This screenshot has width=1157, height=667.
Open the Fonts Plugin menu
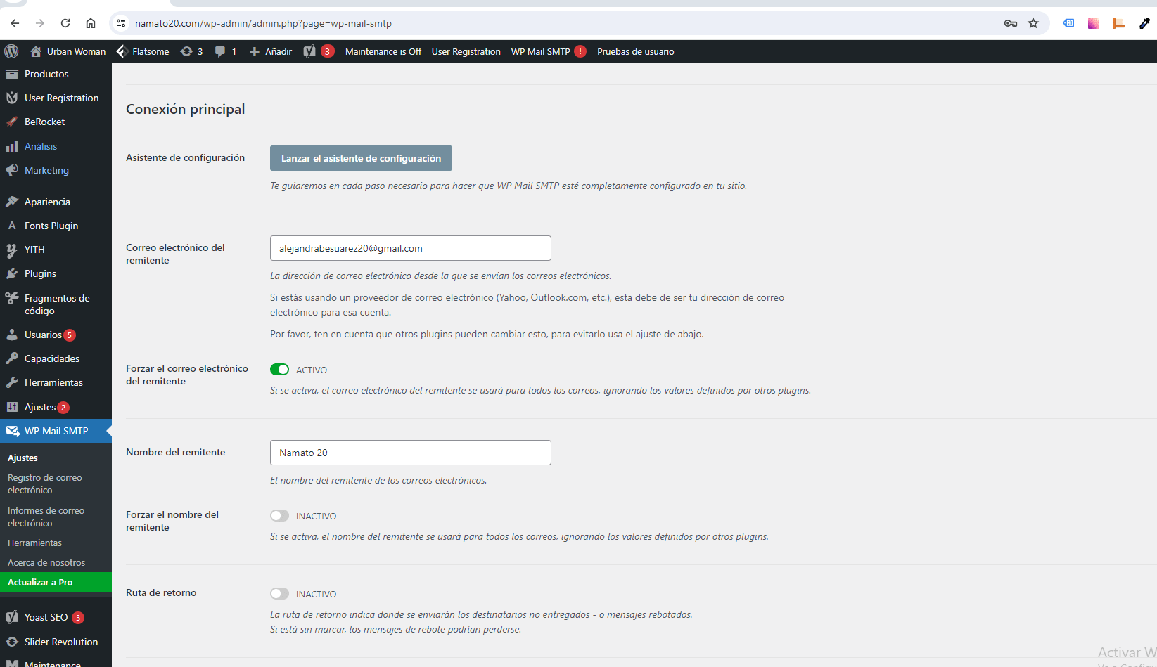tap(56, 226)
